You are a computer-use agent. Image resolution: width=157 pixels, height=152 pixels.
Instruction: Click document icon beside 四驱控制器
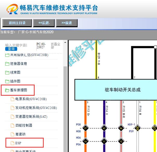[12, 126]
